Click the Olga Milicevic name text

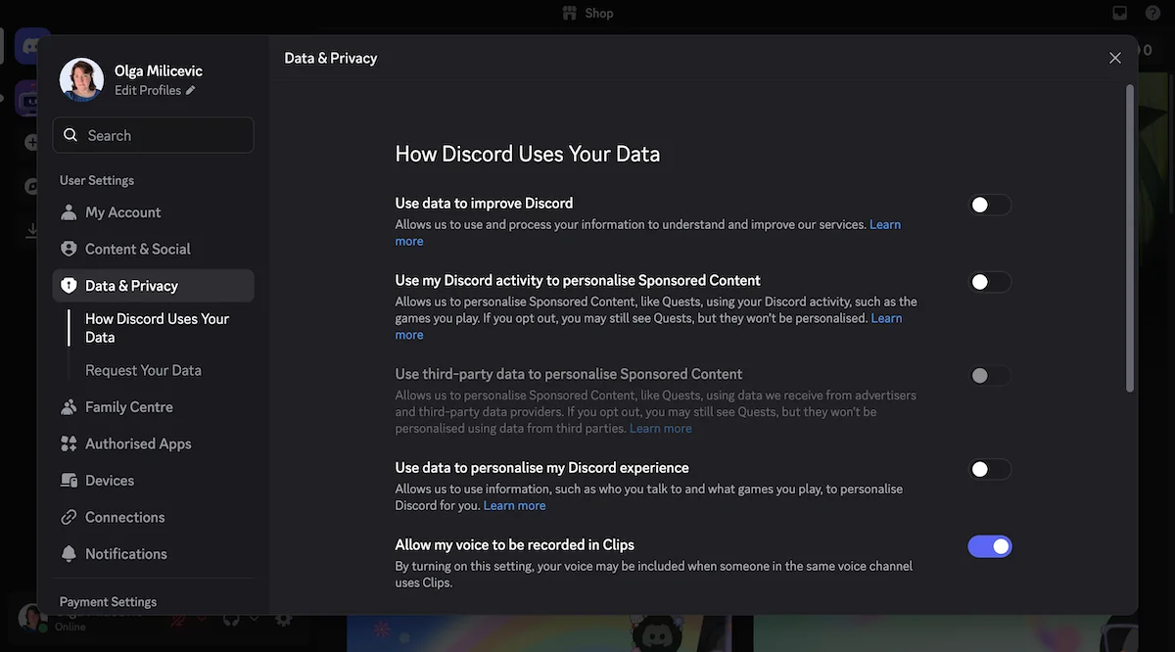pos(159,71)
